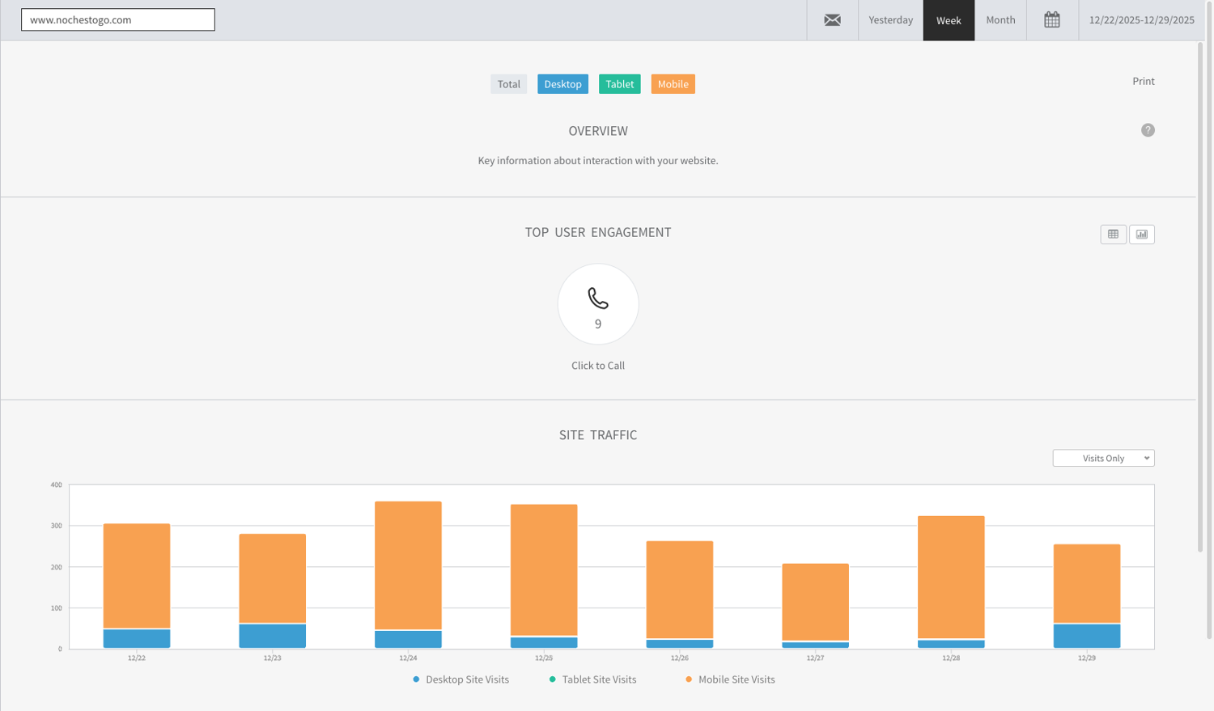Image resolution: width=1214 pixels, height=711 pixels.
Task: Switch to bar chart view icon
Action: tap(1141, 235)
